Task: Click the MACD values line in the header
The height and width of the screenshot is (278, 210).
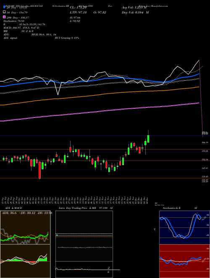Action: [x=21, y=28]
